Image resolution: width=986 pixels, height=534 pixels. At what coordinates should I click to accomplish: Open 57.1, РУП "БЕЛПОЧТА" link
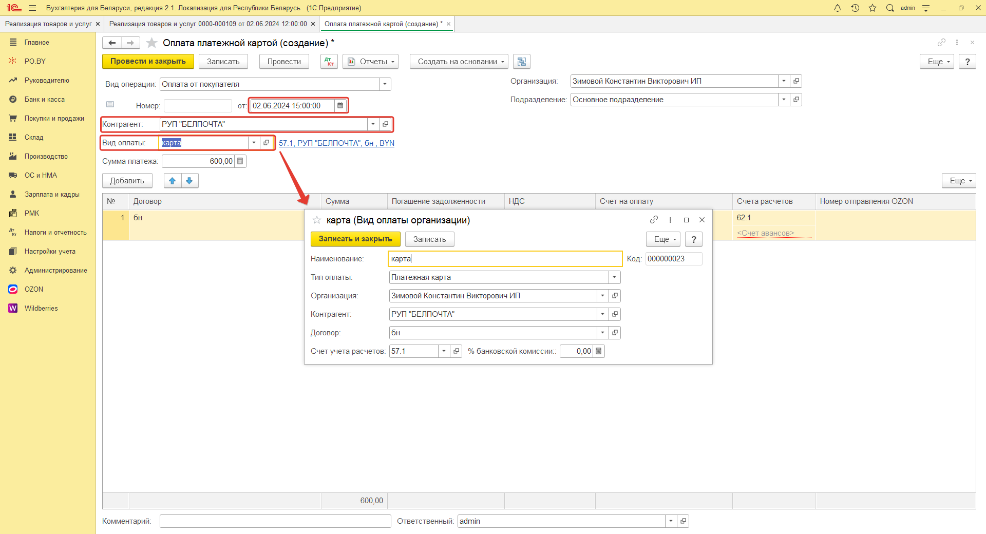[336, 143]
